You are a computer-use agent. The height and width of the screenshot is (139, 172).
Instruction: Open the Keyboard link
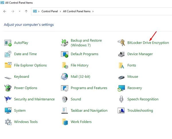pos(21,77)
